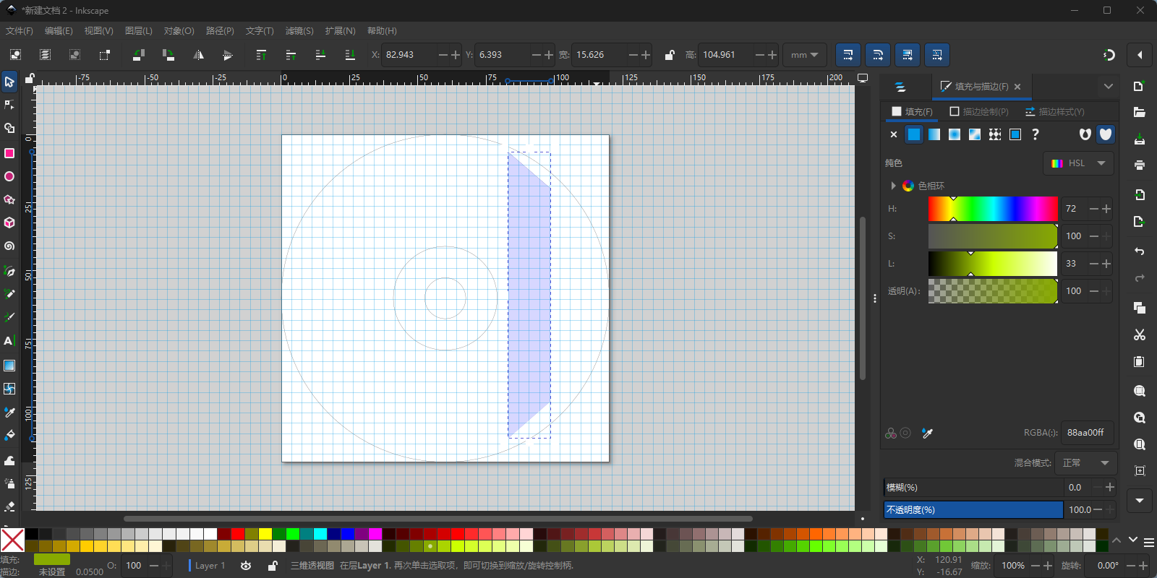Select the Text tool in toolbox
The height and width of the screenshot is (578, 1157).
pyautogui.click(x=9, y=341)
